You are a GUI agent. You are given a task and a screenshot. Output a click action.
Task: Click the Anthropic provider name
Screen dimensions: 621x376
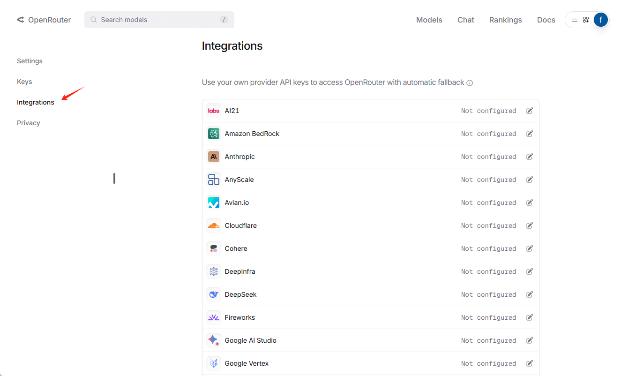[x=240, y=157]
